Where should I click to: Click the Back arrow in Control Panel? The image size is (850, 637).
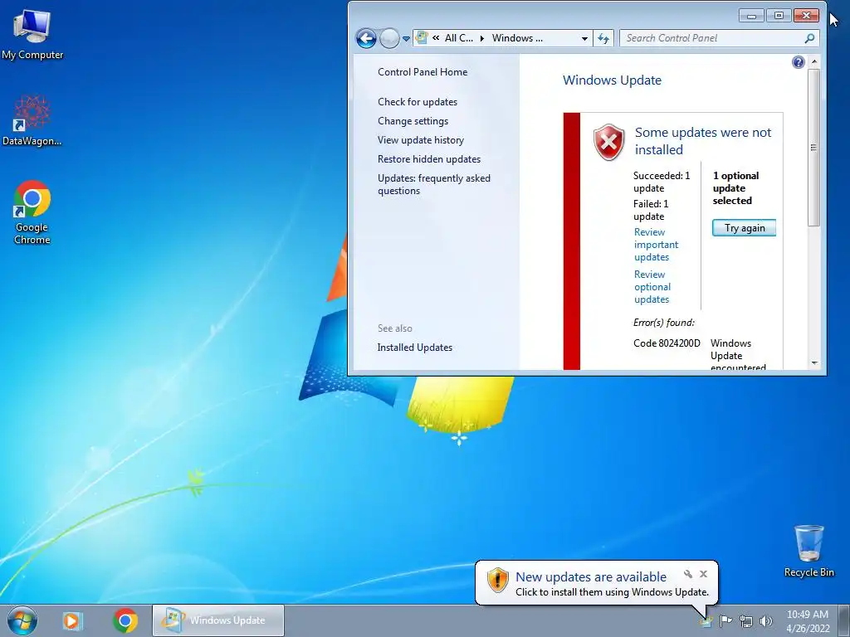366,38
